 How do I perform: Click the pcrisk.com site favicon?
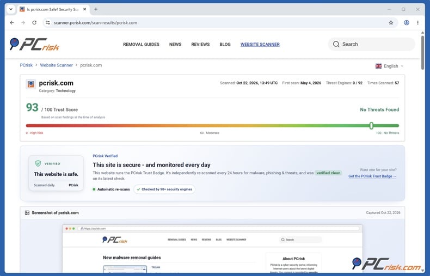[30, 84]
